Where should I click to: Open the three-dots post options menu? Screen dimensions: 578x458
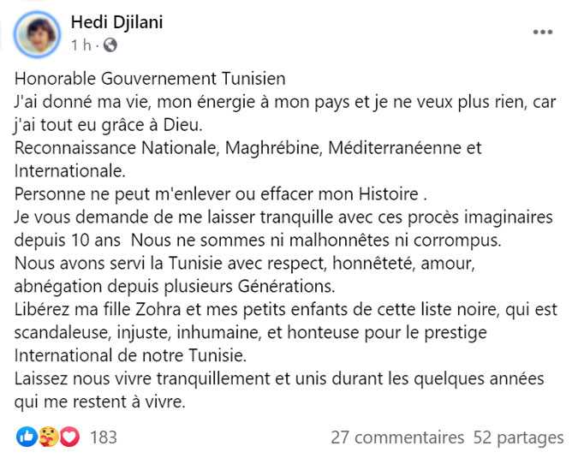tap(543, 32)
